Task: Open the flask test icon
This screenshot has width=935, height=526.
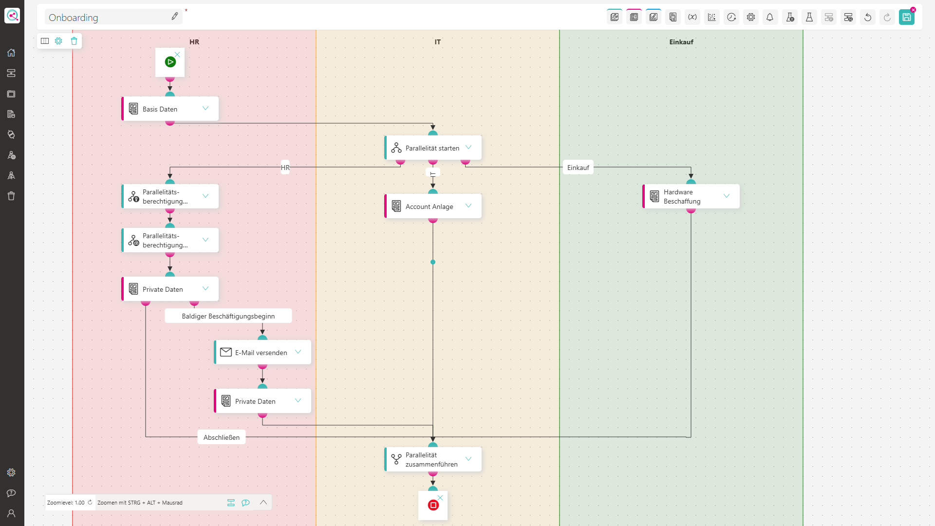Action: tap(809, 18)
